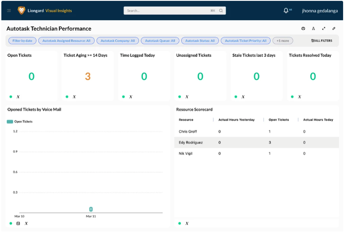This screenshot has height=238, width=344.
Task: Click calendar icon below Voice Mail chart
Action: tap(18, 223)
